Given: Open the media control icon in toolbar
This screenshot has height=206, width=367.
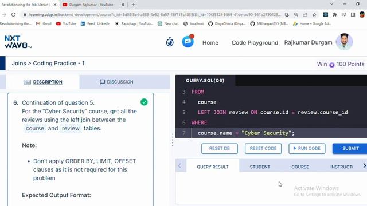Looking at the screenshot, I should pyautogui.click(x=343, y=14).
